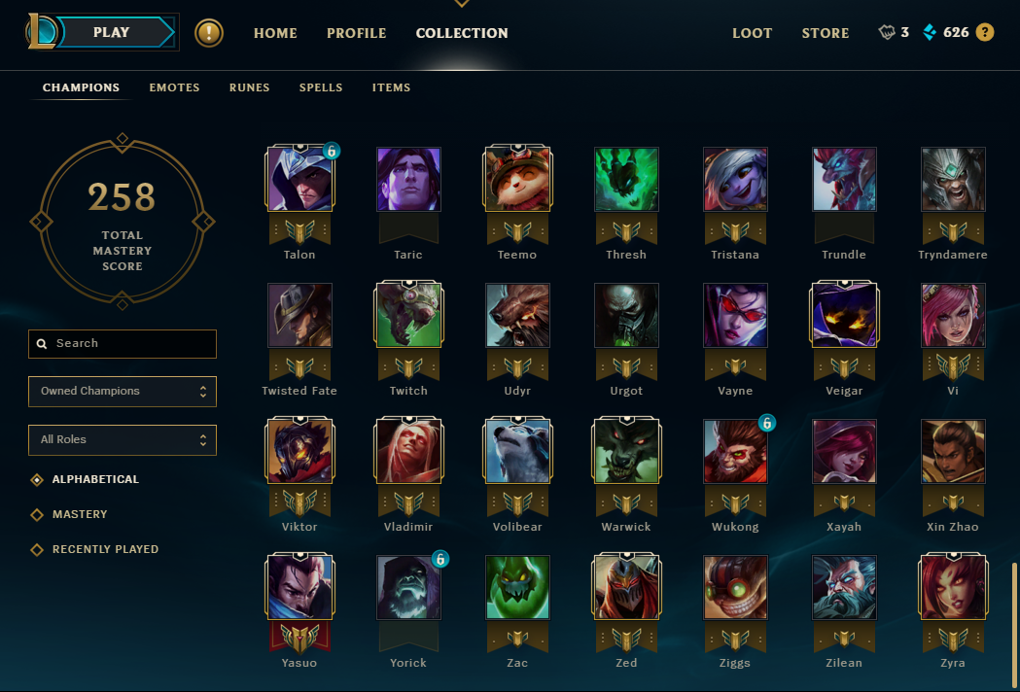The image size is (1020, 692).
Task: Open the Loot section
Action: (752, 33)
